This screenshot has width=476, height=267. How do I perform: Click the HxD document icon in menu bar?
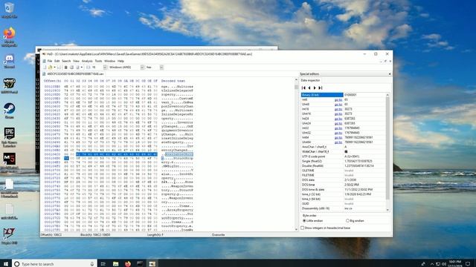click(x=45, y=61)
